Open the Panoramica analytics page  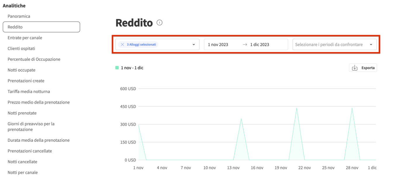[x=19, y=16]
